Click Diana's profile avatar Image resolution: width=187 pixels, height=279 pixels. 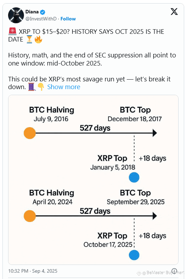coord(16,15)
